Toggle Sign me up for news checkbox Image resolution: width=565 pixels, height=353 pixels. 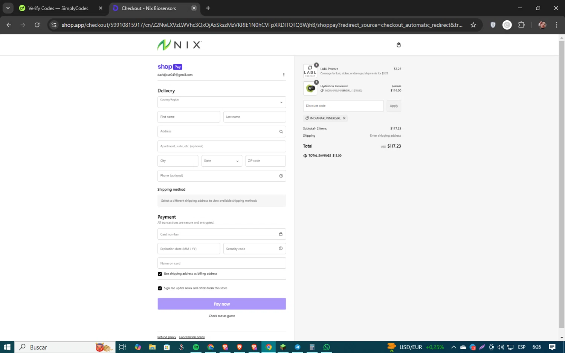pos(160,288)
